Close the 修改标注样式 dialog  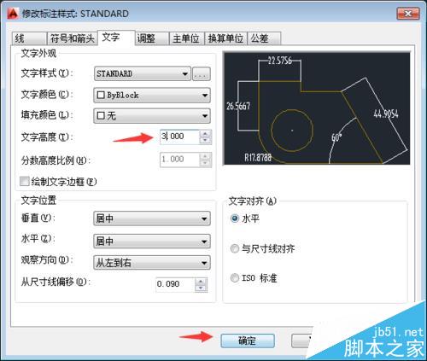pos(408,14)
